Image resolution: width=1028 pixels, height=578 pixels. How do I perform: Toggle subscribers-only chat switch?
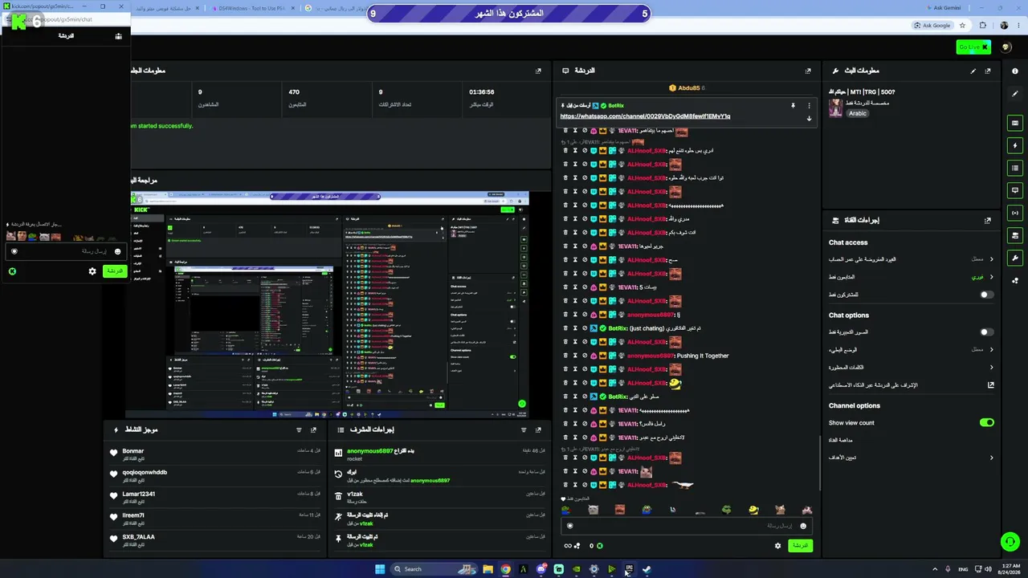(987, 295)
